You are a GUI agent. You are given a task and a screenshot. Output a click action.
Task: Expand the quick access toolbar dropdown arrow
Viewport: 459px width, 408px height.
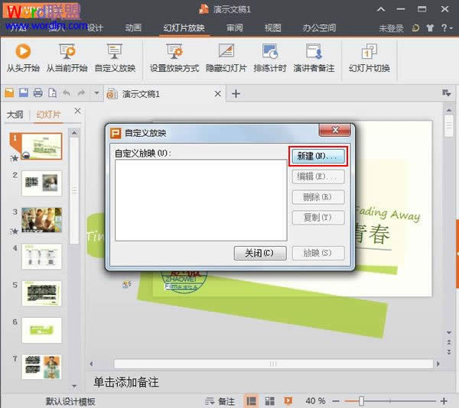point(96,93)
